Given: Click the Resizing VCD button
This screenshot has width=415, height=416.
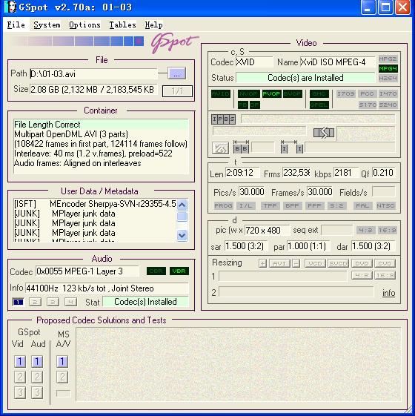Looking at the screenshot, I should point(315,263).
